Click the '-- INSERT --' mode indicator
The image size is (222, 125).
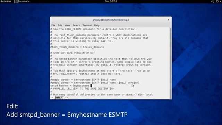(x=59, y=98)
